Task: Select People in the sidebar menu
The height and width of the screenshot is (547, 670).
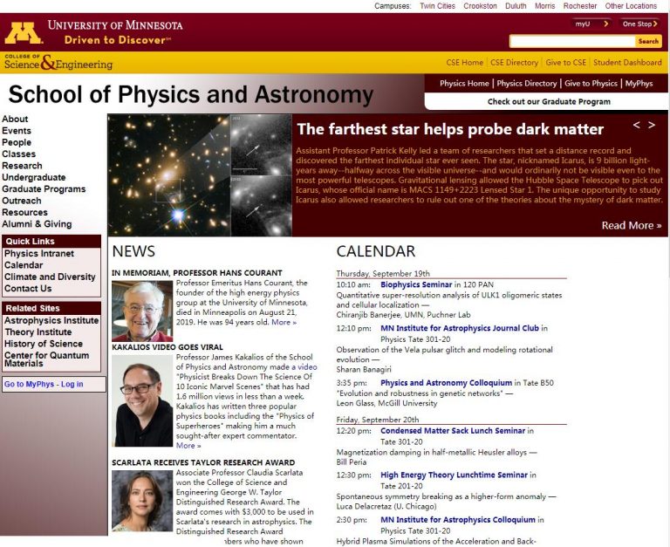Action: pos(17,142)
